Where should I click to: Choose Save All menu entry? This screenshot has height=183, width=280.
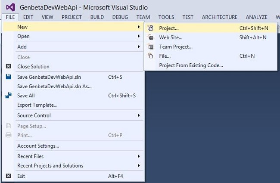point(73,96)
